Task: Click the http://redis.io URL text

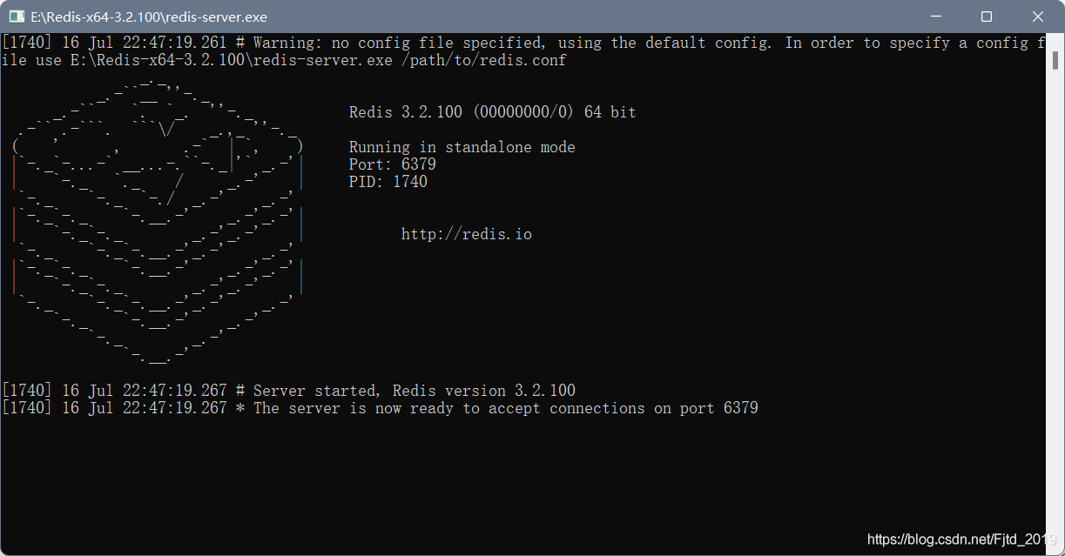Action: point(466,234)
